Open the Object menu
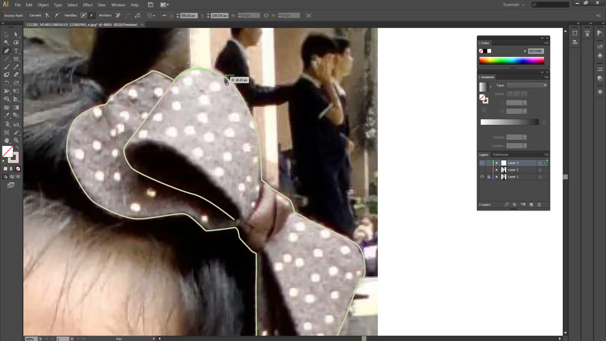Viewport: 606px width, 341px height. point(43,5)
